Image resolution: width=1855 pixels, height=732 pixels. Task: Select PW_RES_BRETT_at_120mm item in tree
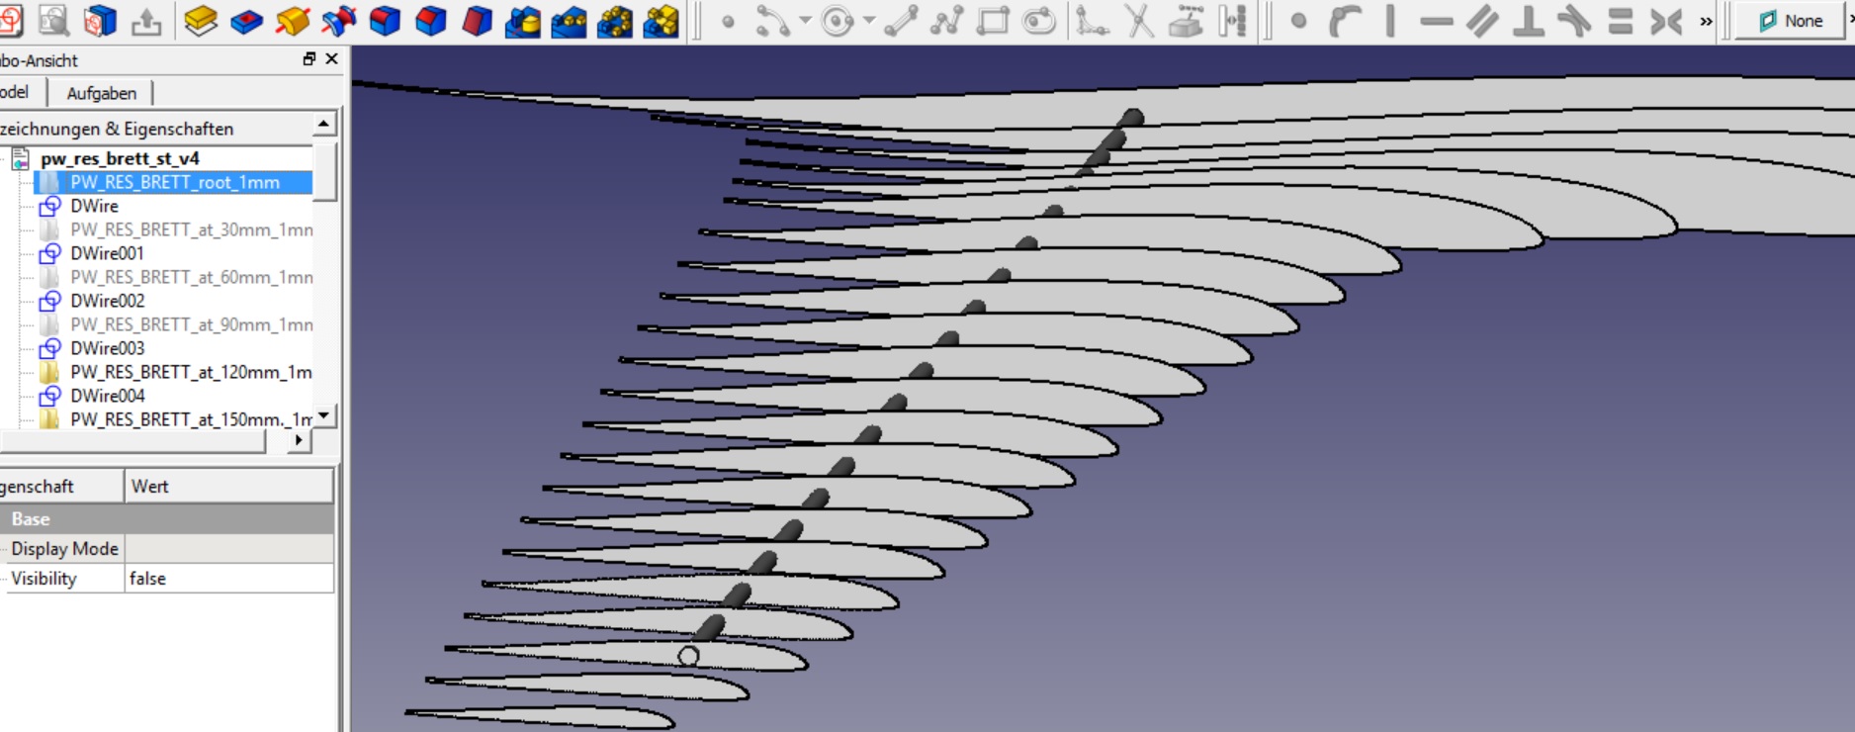pos(190,372)
